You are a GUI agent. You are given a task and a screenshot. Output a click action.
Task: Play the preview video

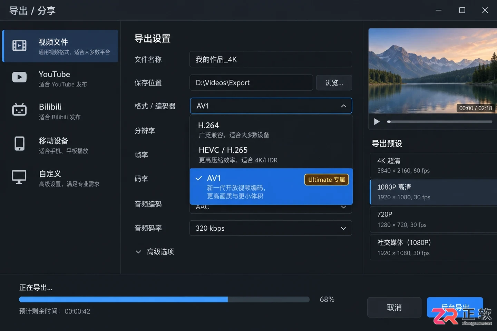point(377,121)
